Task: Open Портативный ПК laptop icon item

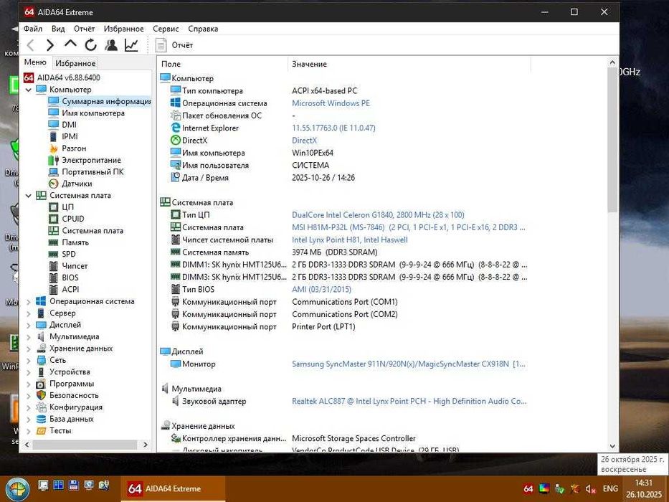Action: coord(53,171)
